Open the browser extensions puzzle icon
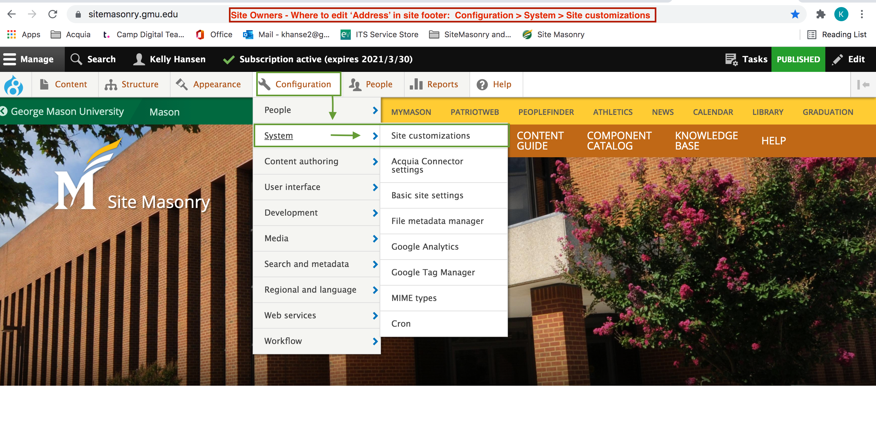876x430 pixels. click(x=821, y=14)
